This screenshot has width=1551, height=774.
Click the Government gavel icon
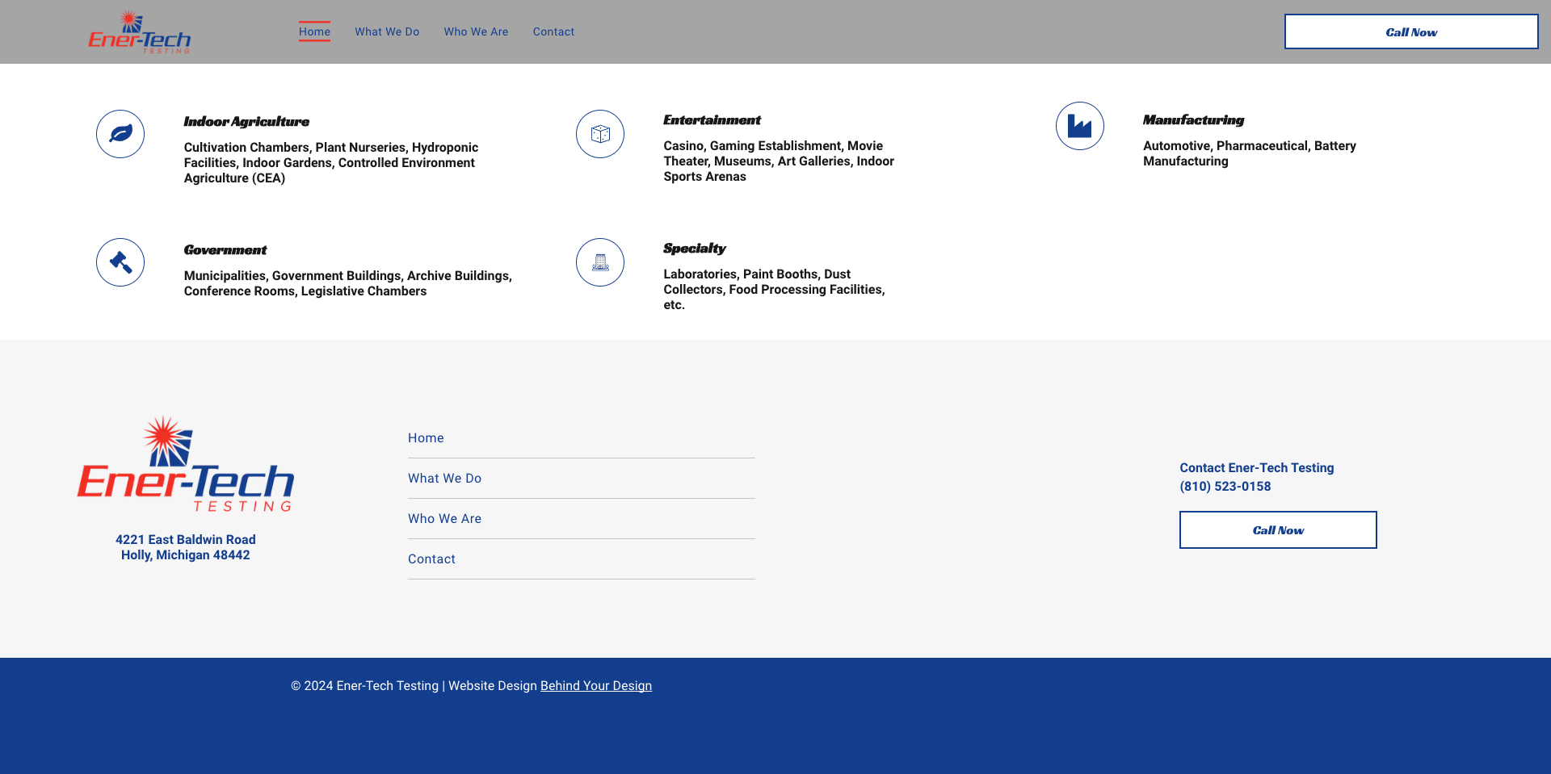[x=120, y=262]
